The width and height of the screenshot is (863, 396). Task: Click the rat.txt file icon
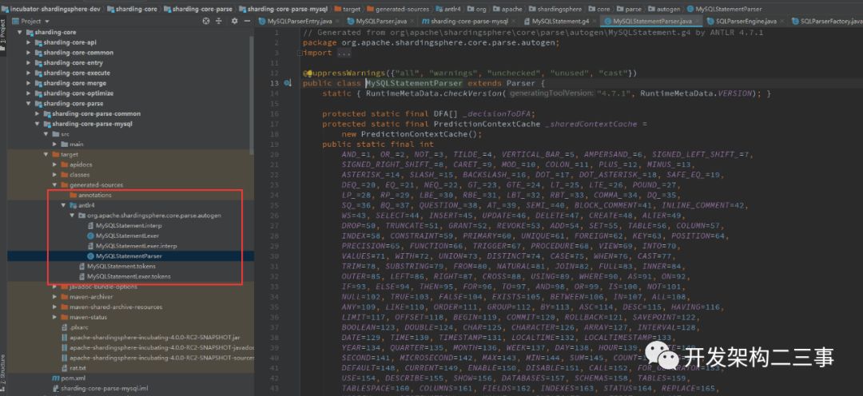coord(65,368)
